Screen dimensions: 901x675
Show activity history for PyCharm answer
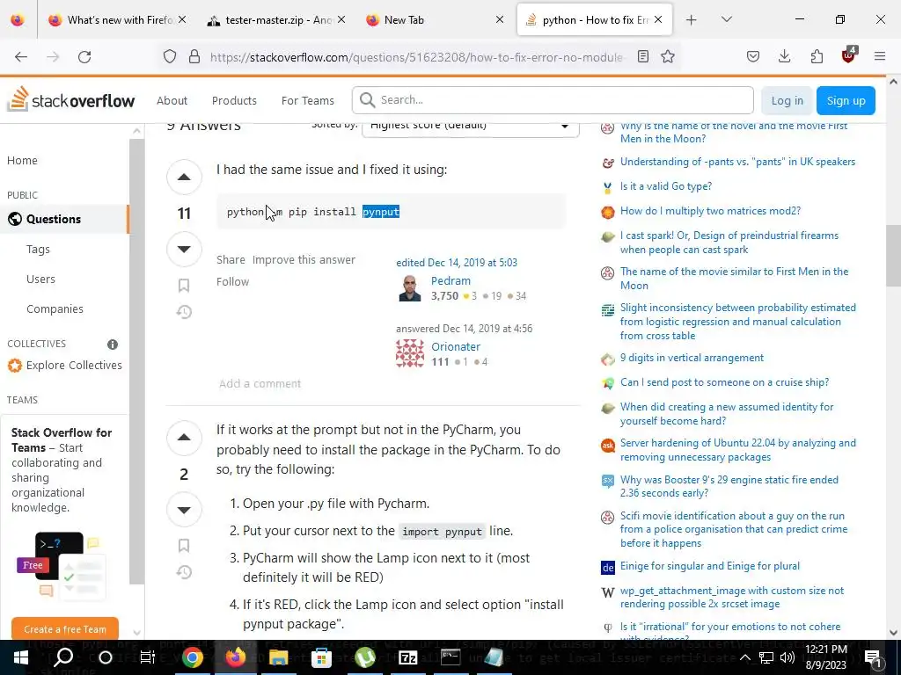(184, 571)
